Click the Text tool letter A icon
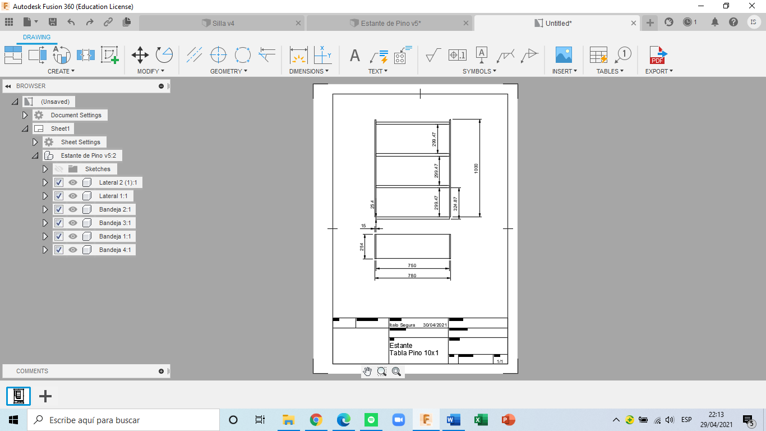 pyautogui.click(x=354, y=55)
